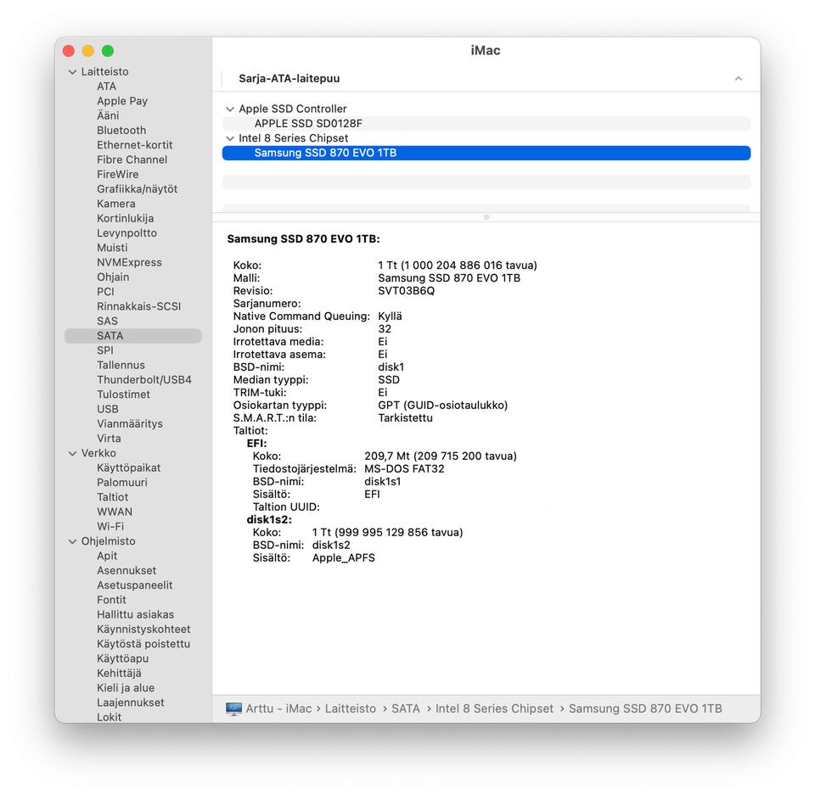This screenshot has height=795, width=815.
Task: Click the iMac computer icon in path bar
Action: pos(234,708)
